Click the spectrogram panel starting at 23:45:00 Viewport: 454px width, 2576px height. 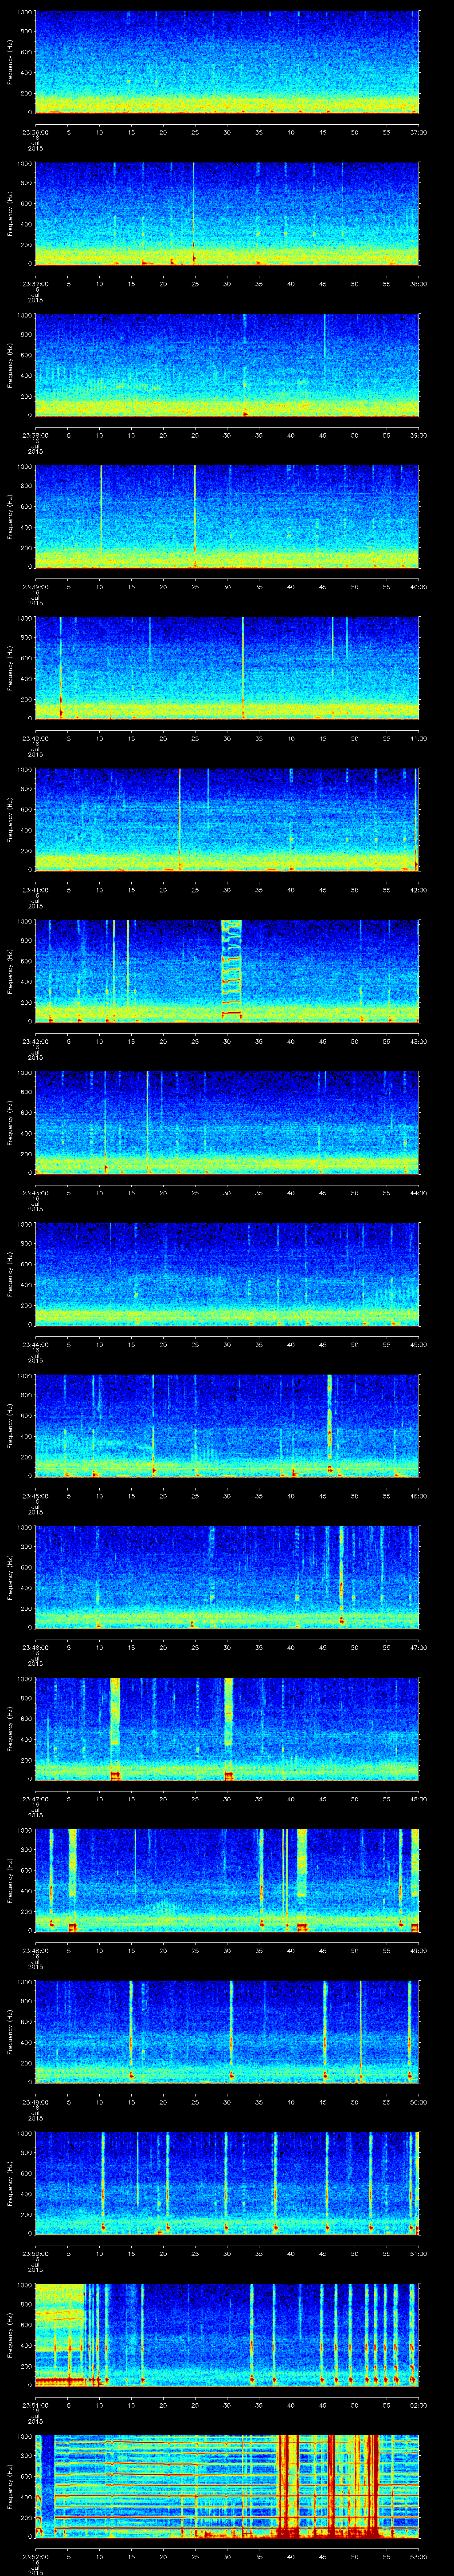pyautogui.click(x=227, y=1426)
